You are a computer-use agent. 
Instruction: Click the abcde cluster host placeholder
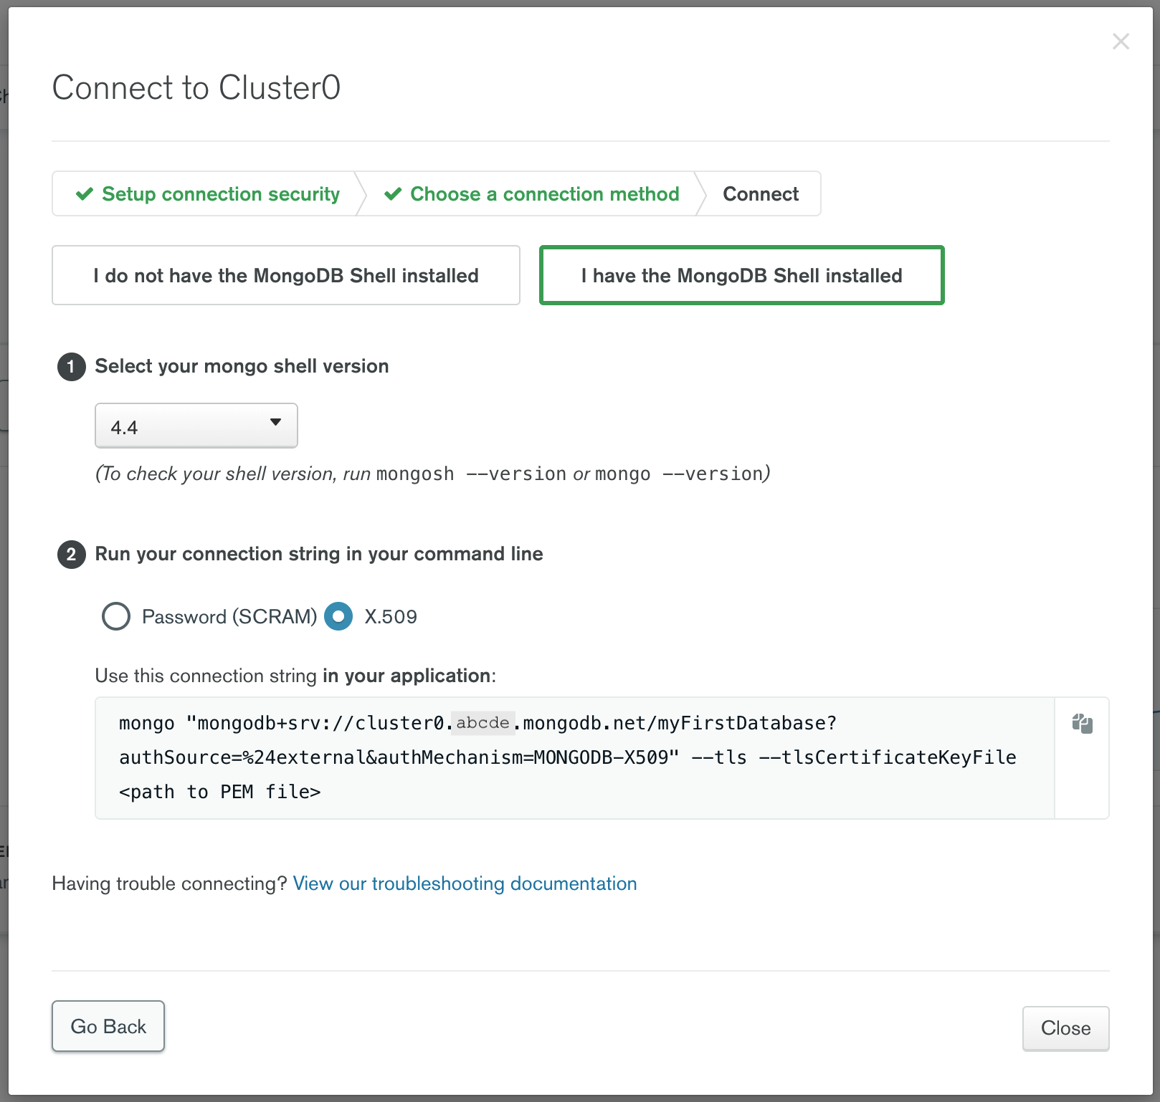click(x=482, y=723)
